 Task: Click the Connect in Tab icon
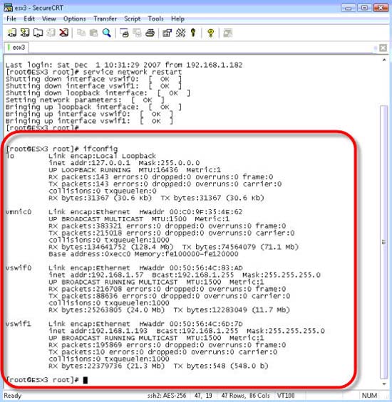38,33
